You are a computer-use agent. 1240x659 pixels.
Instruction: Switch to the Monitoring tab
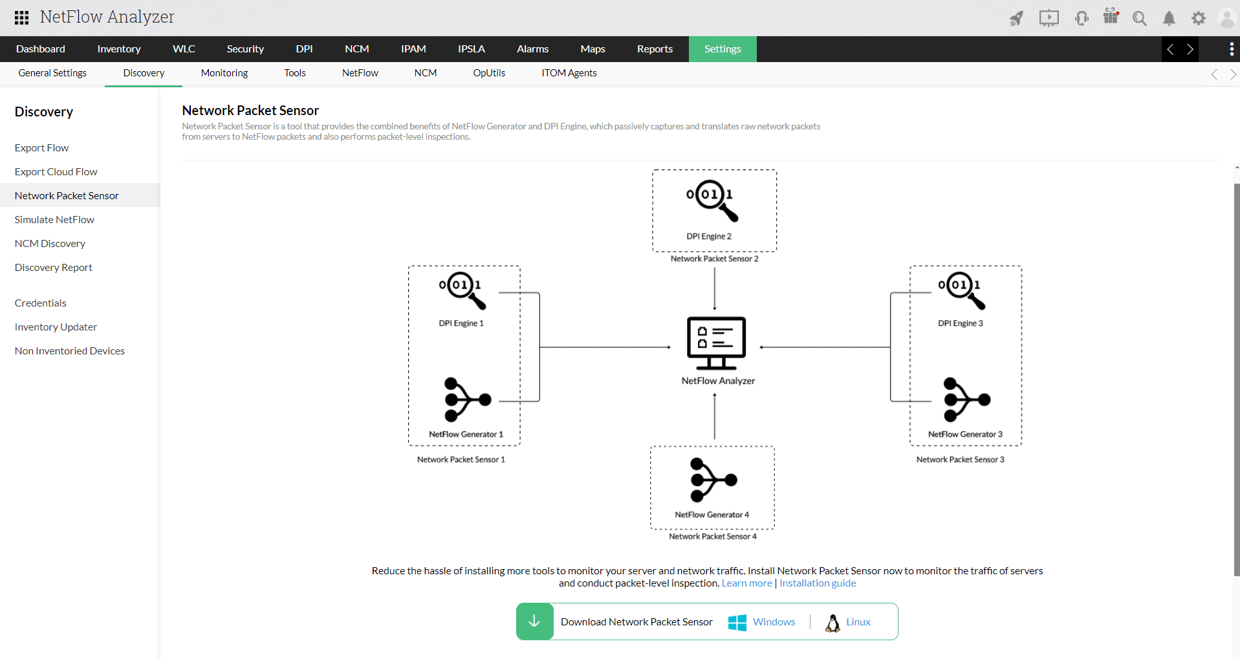coord(224,73)
